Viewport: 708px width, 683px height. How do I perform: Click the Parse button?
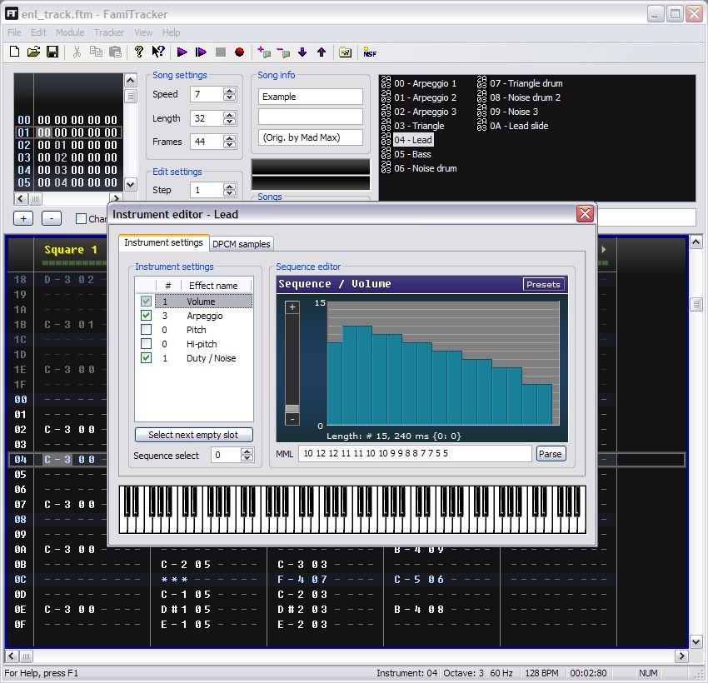550,454
